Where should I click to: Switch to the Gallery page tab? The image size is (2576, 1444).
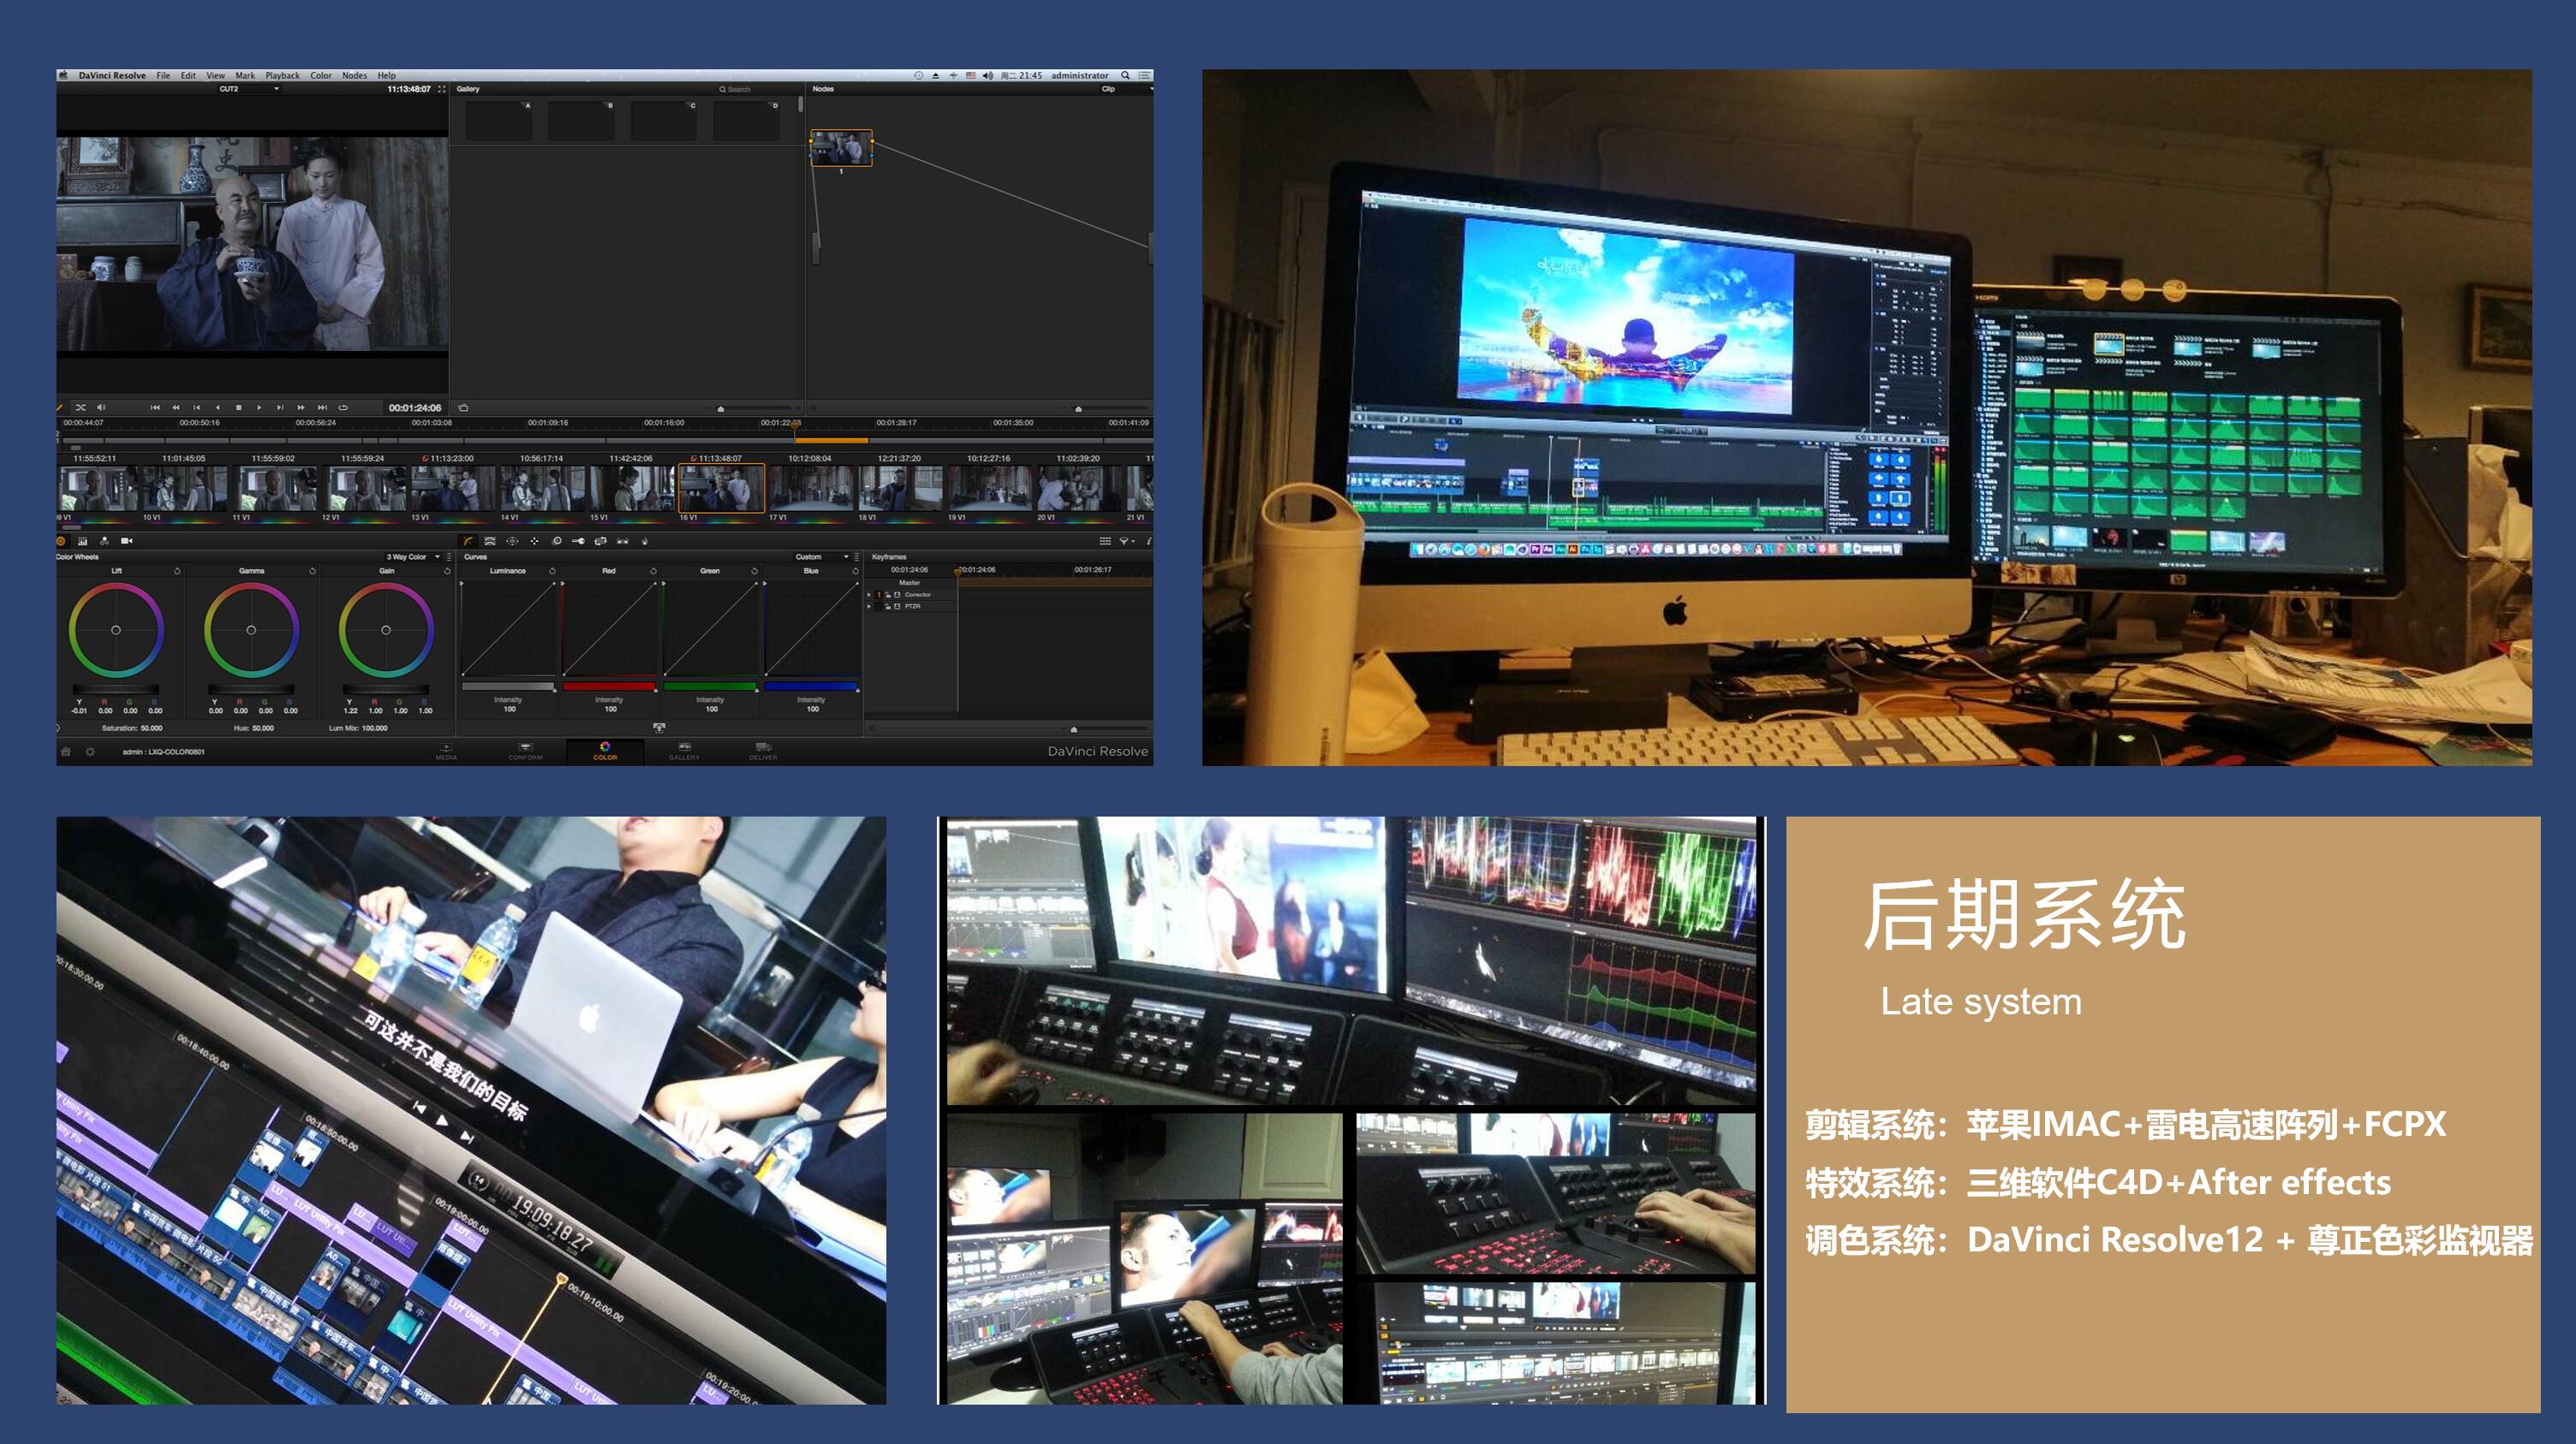click(684, 752)
